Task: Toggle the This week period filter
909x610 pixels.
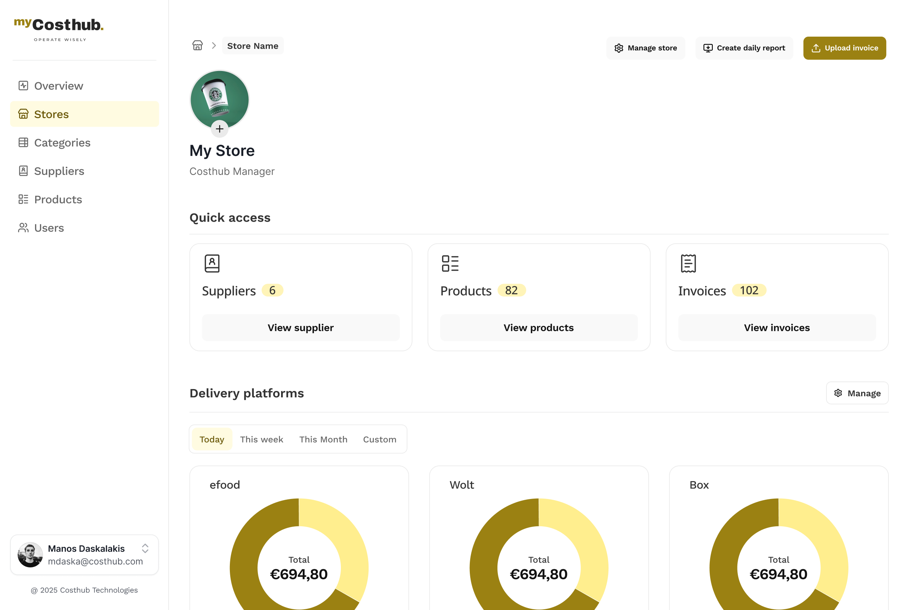Action: tap(261, 439)
